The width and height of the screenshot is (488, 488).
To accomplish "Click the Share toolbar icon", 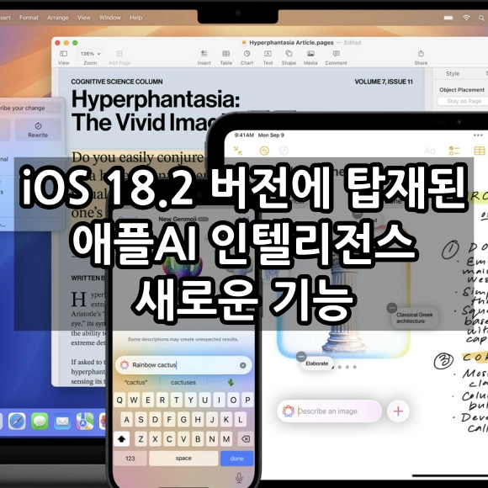I will [421, 54].
